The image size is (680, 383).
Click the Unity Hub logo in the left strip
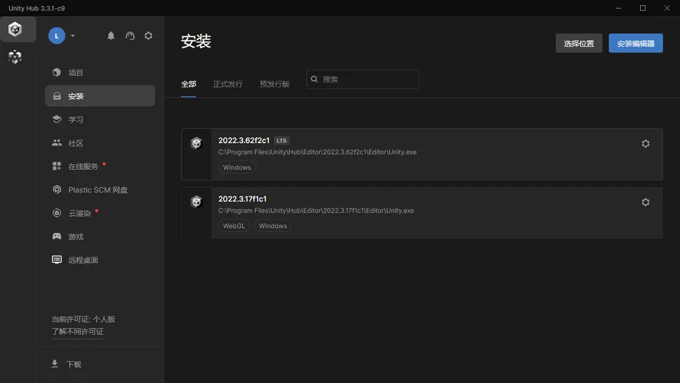15,30
